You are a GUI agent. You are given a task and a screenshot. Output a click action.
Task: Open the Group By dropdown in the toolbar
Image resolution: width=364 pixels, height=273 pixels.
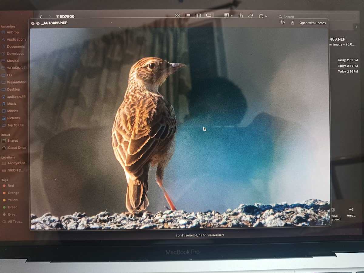[228, 15]
